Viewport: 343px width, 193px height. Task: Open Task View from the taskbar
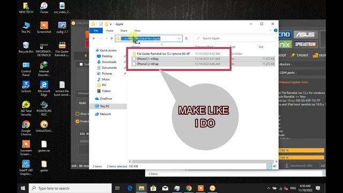click(117, 188)
